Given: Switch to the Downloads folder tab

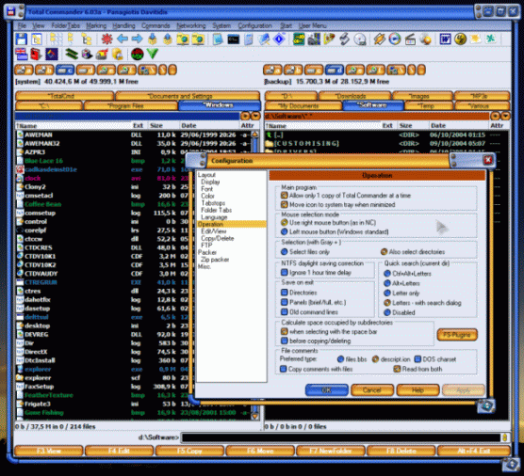Looking at the screenshot, I should [355, 96].
